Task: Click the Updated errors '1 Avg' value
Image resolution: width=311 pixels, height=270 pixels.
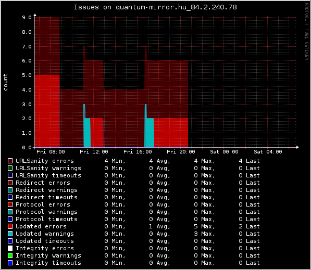Action: (159, 226)
